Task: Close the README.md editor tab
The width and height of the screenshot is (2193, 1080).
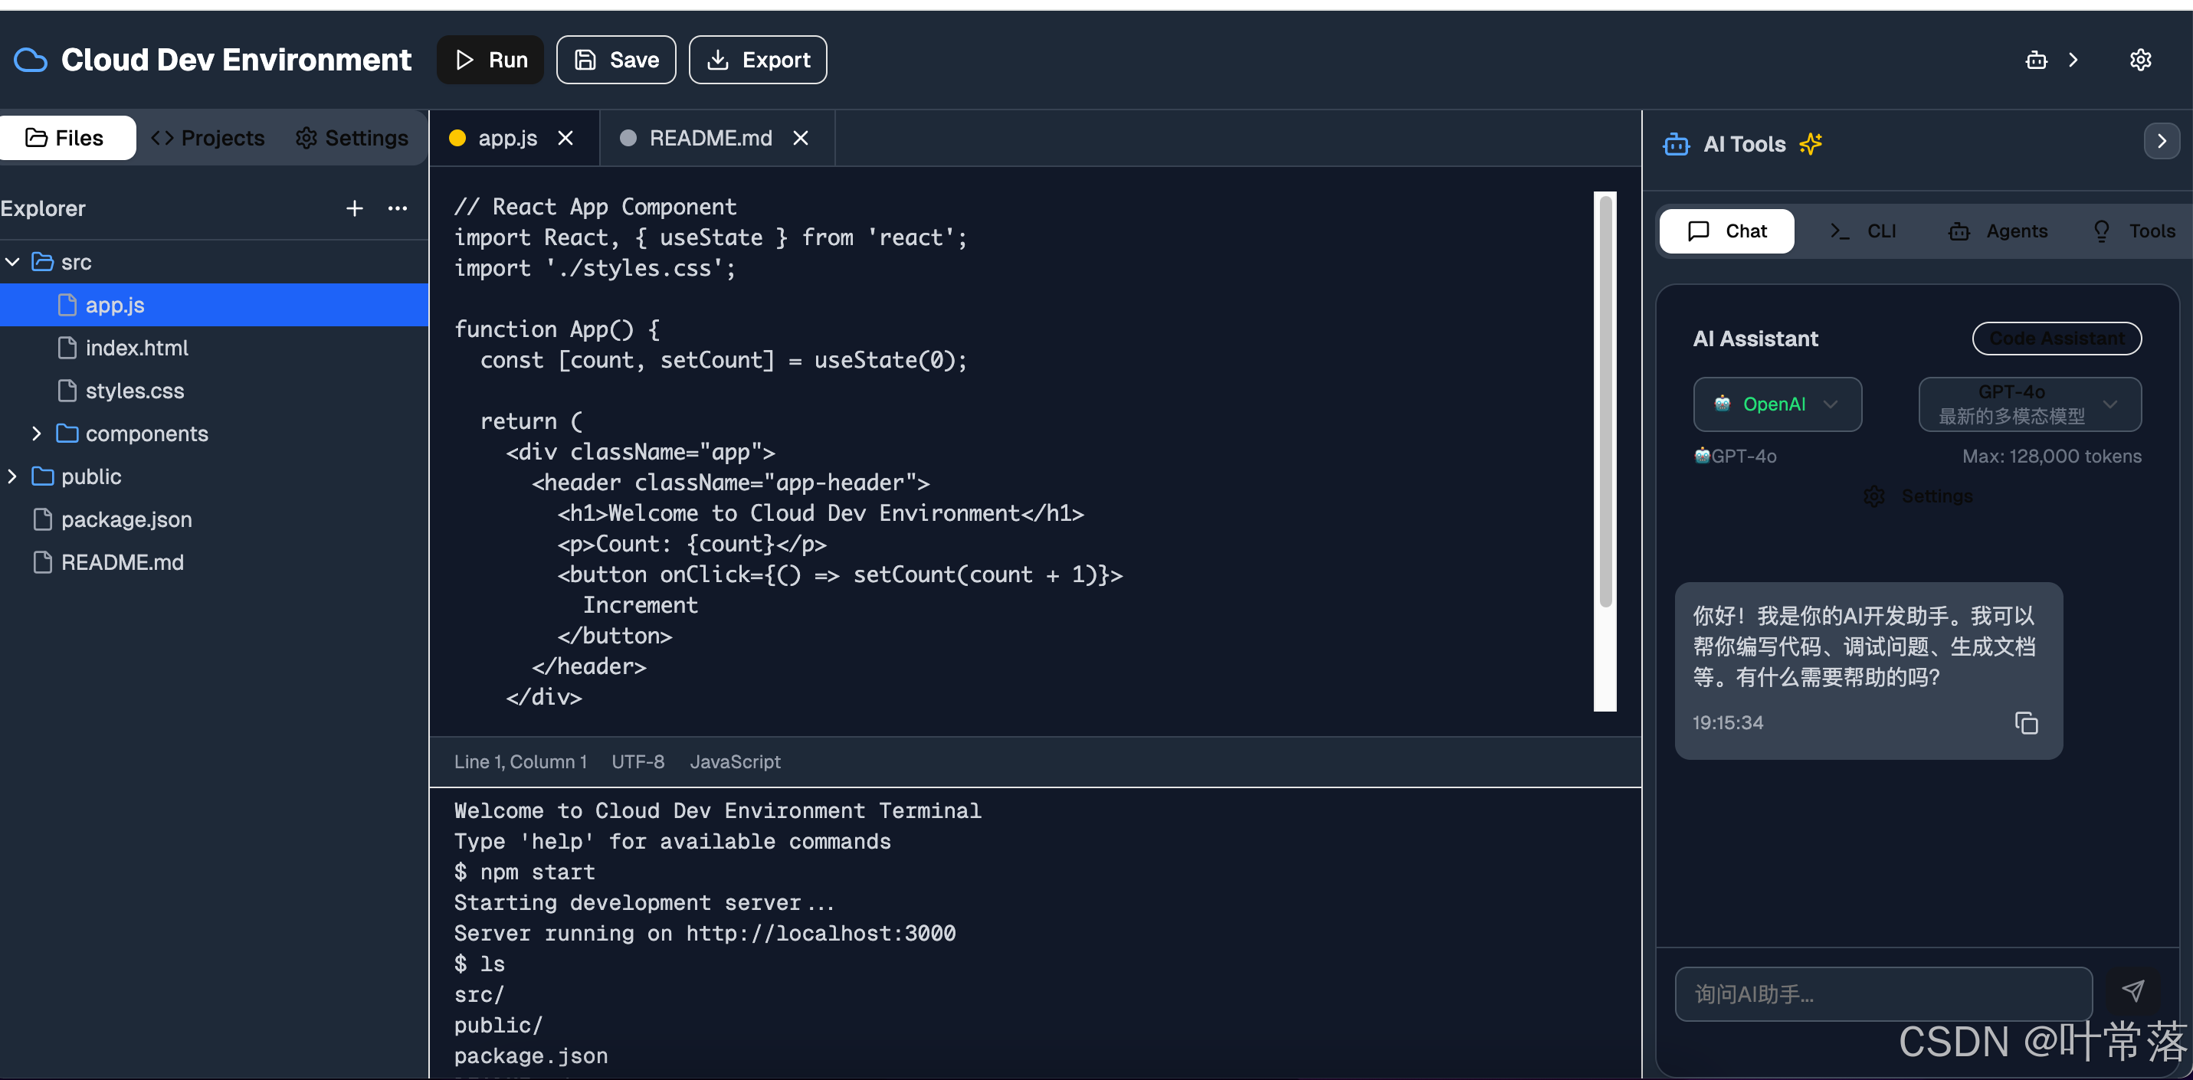Action: coord(800,138)
